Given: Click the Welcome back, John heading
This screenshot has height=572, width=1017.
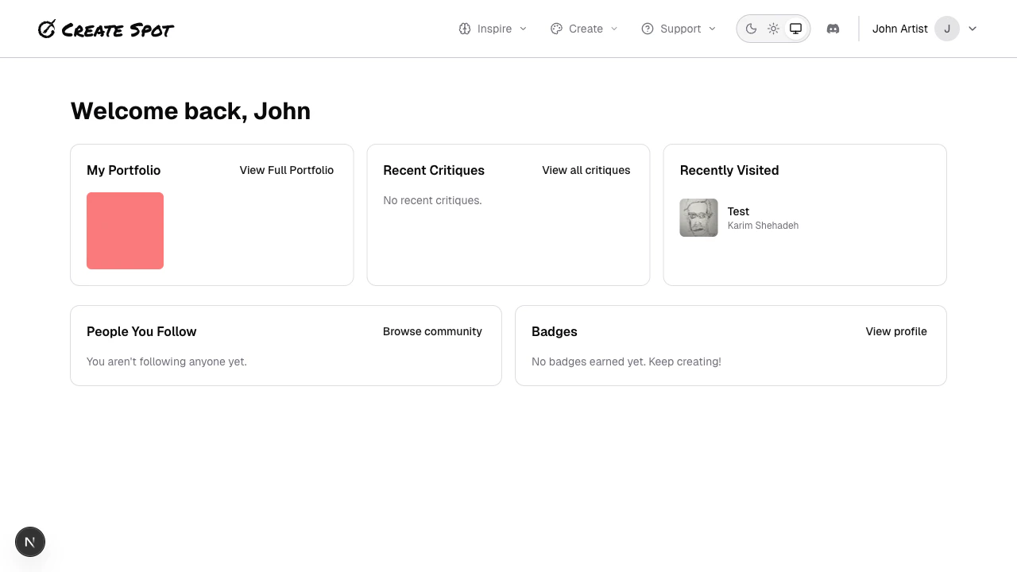Looking at the screenshot, I should pyautogui.click(x=191, y=110).
